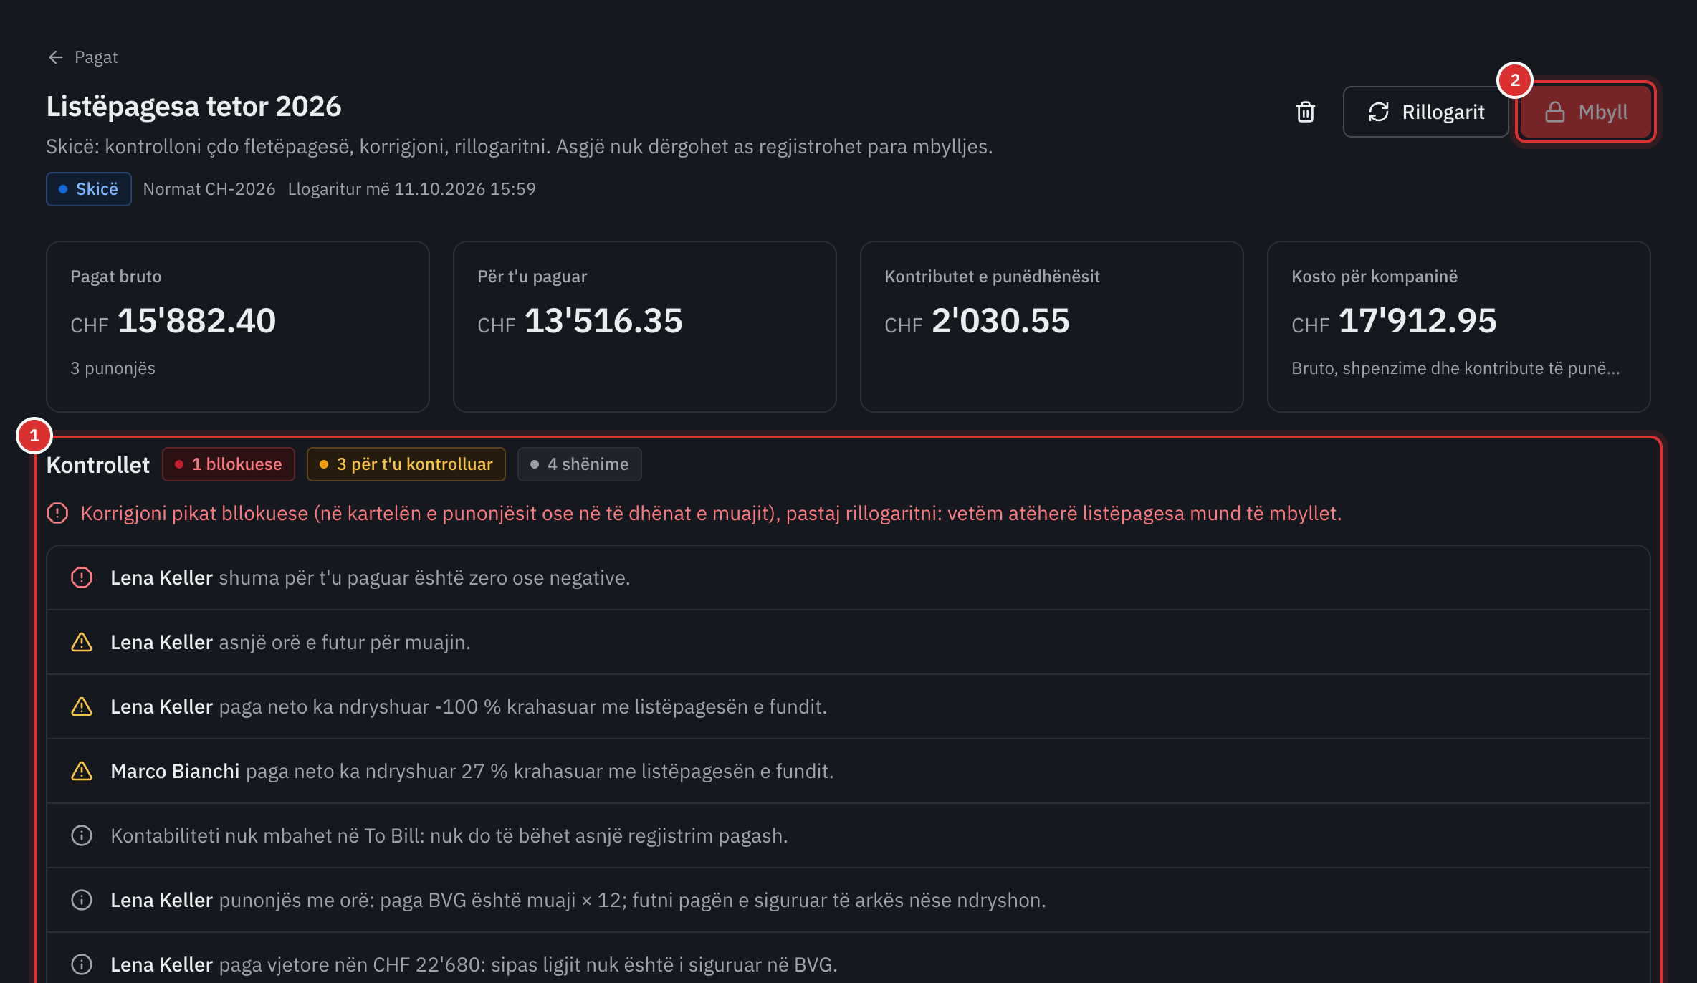The image size is (1697, 983).
Task: Click warning icon on 'asnjë orë e futur' row
Action: [82, 642]
